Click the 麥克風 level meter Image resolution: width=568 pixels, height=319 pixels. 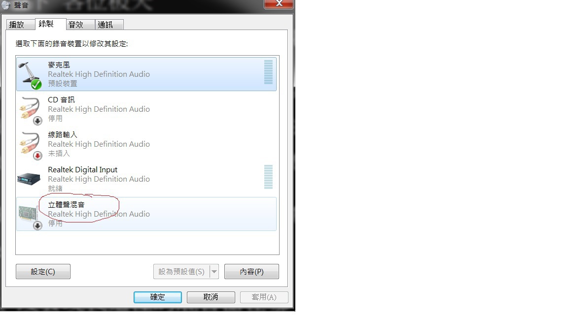coord(268,72)
